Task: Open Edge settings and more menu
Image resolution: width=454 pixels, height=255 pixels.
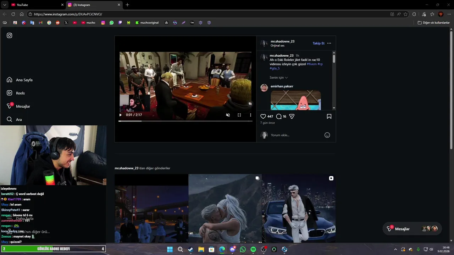Action: click(x=449, y=14)
